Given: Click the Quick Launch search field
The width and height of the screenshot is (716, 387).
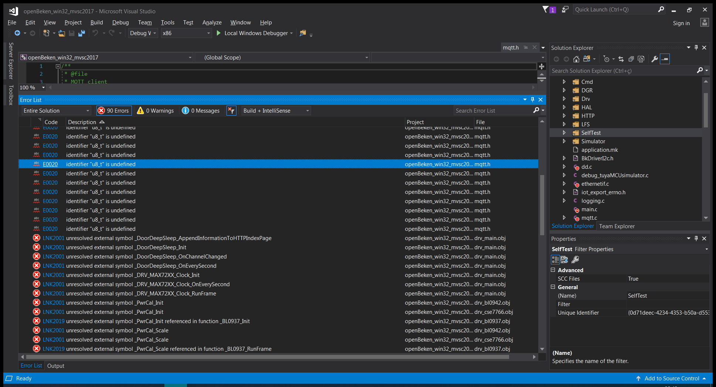Looking at the screenshot, I should [x=615, y=10].
